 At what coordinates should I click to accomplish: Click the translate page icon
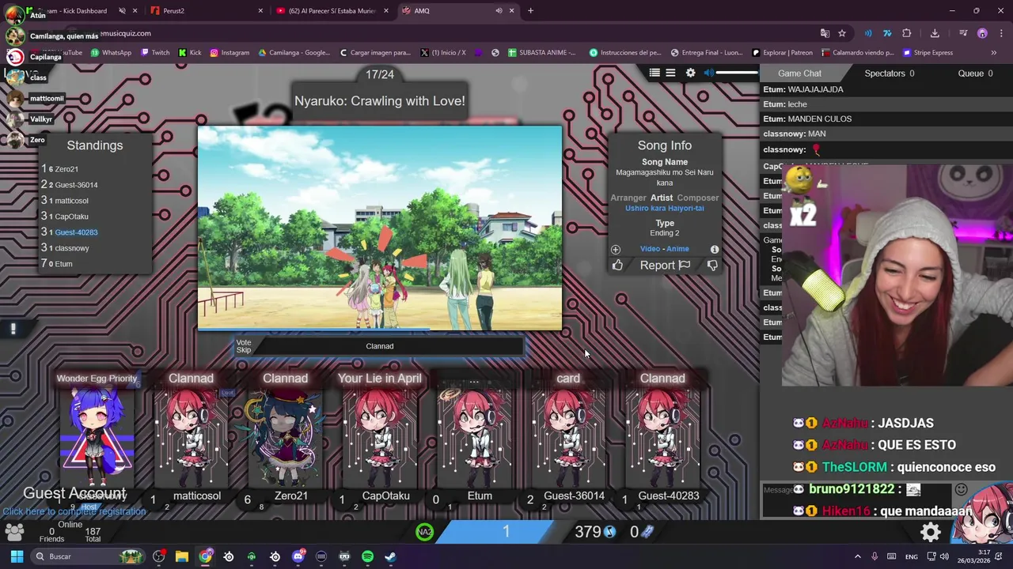click(825, 33)
